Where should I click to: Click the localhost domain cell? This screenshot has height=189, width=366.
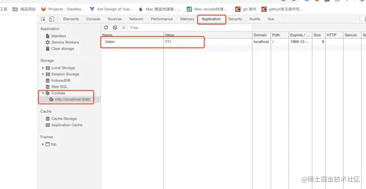(x=261, y=42)
